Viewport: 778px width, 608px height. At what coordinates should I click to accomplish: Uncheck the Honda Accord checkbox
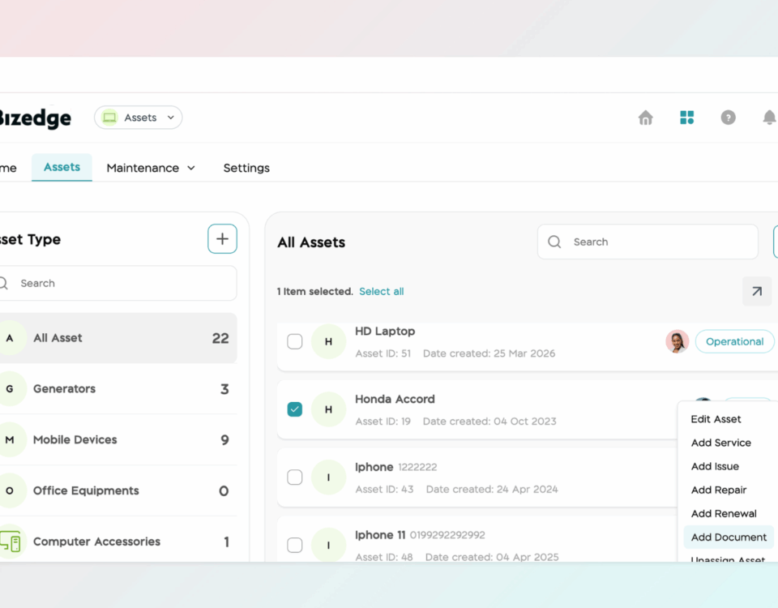pos(295,409)
